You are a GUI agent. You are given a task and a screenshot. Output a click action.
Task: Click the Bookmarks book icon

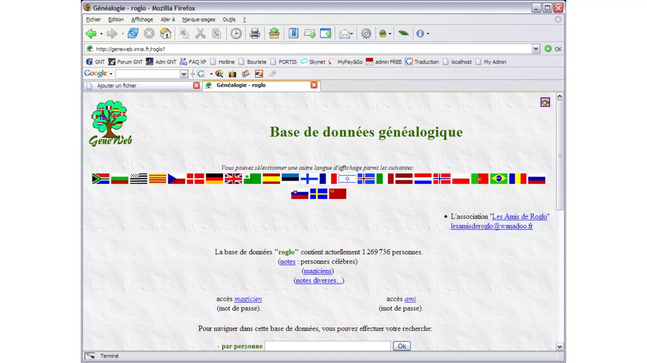[x=293, y=33]
